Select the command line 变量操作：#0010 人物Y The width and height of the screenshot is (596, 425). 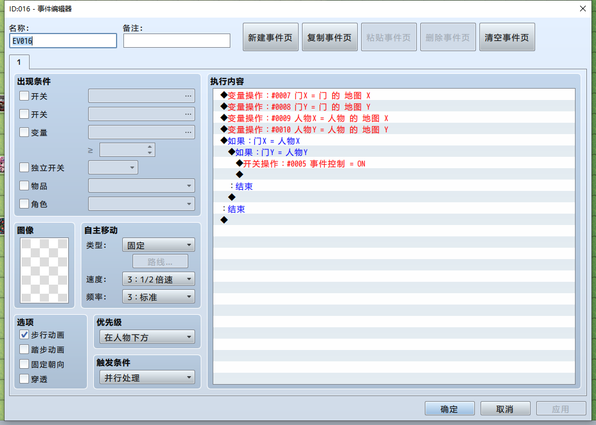[394, 129]
